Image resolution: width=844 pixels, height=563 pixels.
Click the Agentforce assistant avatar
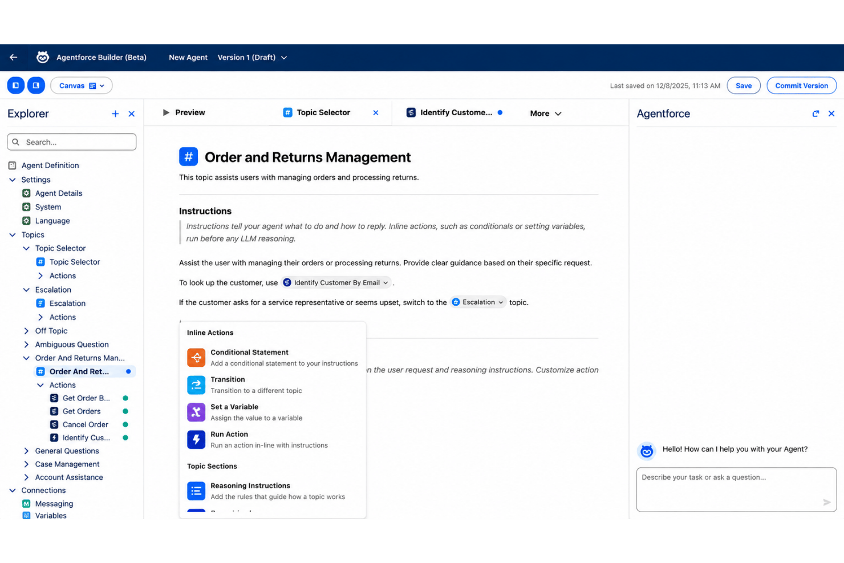coord(647,451)
